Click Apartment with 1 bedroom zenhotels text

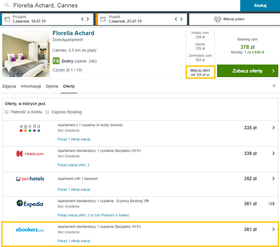tap(78, 179)
